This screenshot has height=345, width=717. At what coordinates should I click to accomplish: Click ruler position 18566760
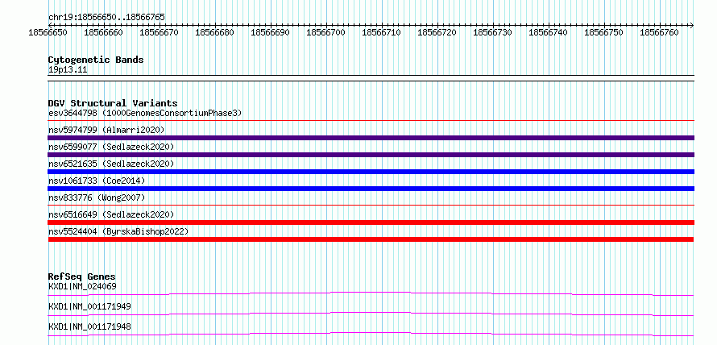click(x=659, y=32)
